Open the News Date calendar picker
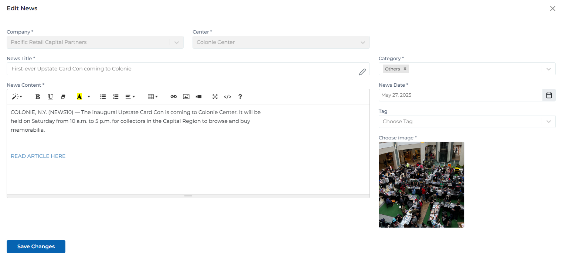This screenshot has height=256, width=562. [549, 95]
